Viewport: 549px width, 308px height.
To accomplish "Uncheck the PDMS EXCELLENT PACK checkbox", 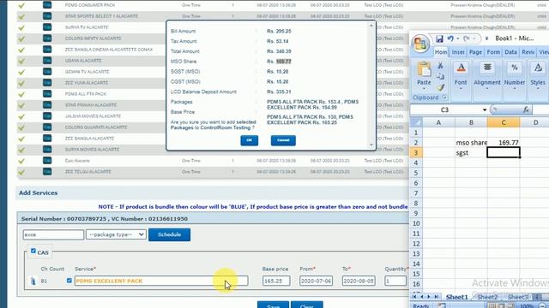I will 69,281.
